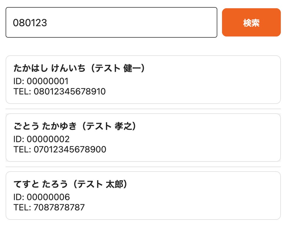Select phone number TEL: 08012345678910

tap(59, 92)
